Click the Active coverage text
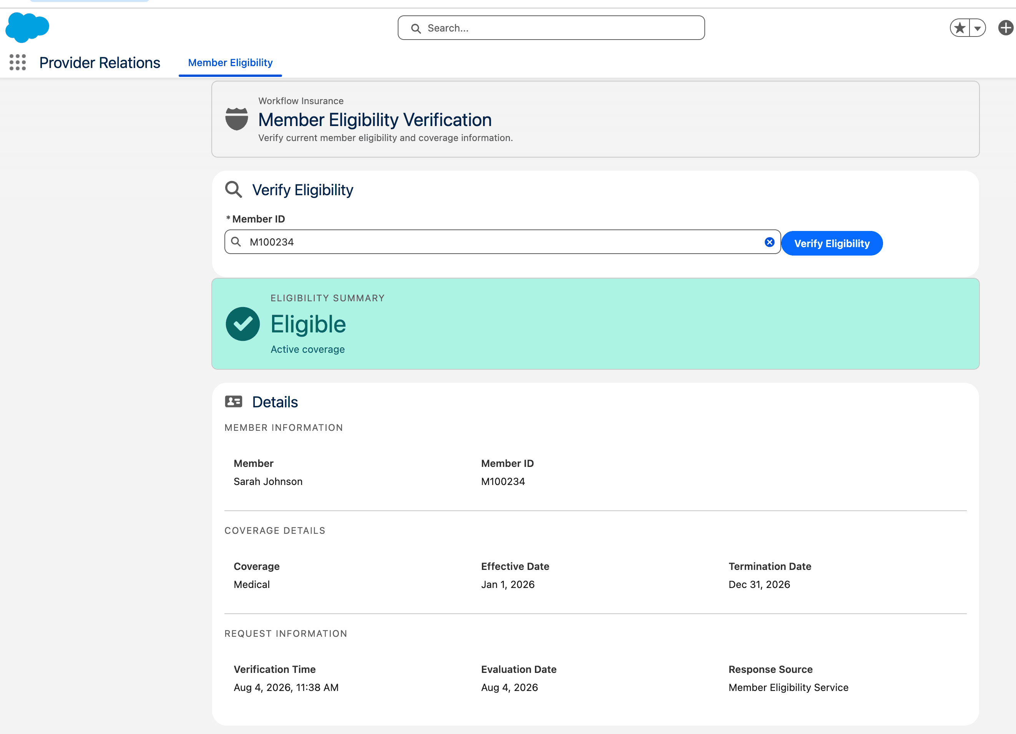The image size is (1016, 734). [308, 350]
